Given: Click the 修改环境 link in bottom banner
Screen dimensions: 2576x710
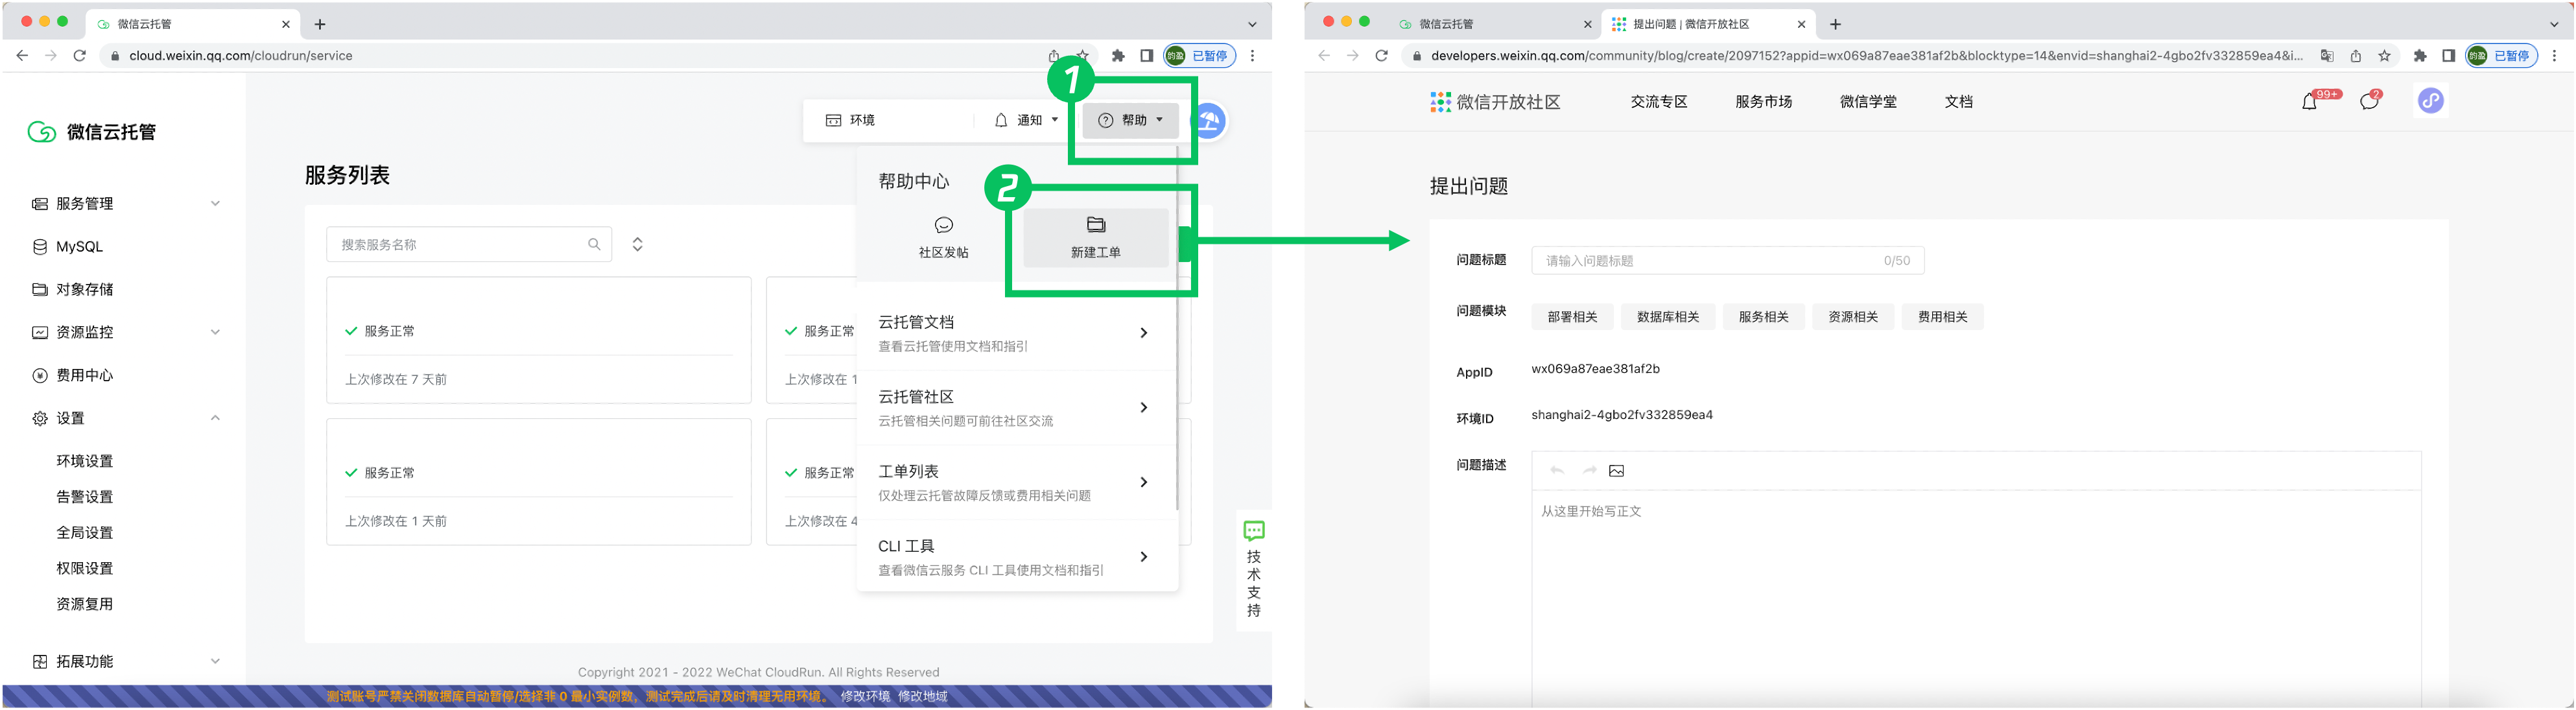Looking at the screenshot, I should (x=865, y=696).
